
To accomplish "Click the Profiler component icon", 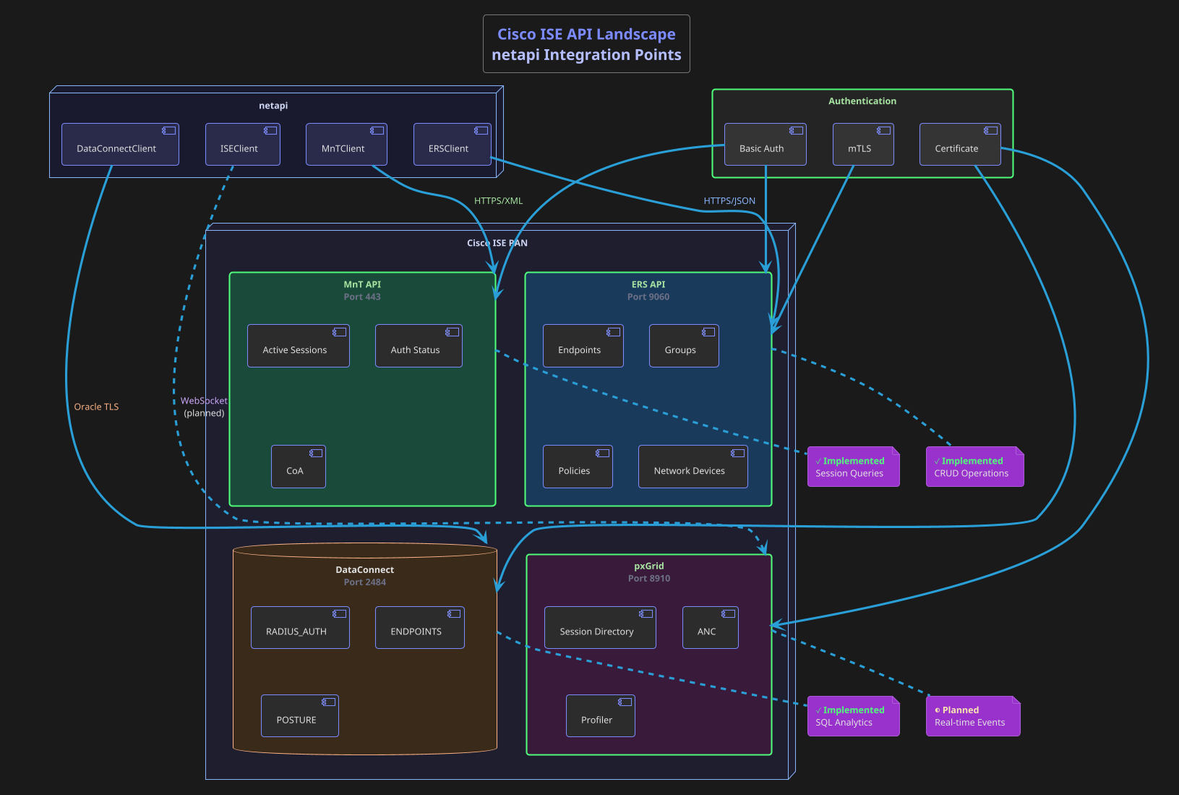I will click(x=625, y=702).
